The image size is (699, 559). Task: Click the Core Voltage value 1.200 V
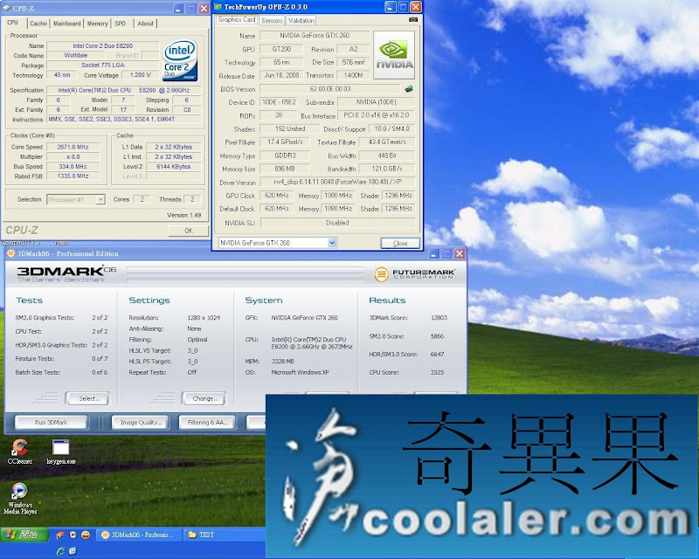pos(140,75)
